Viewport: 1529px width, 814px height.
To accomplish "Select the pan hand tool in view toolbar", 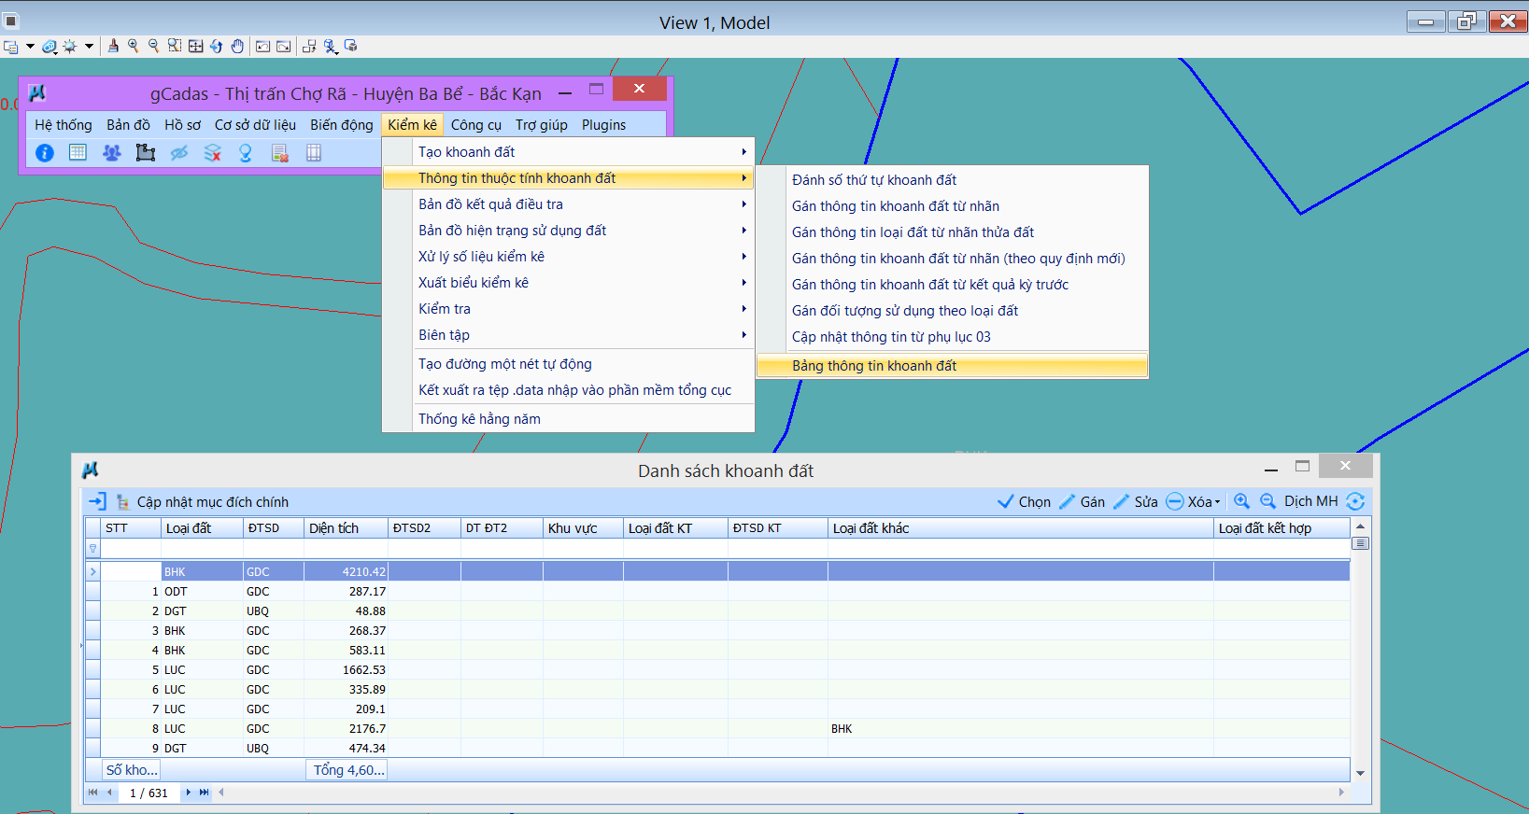I will (x=237, y=46).
